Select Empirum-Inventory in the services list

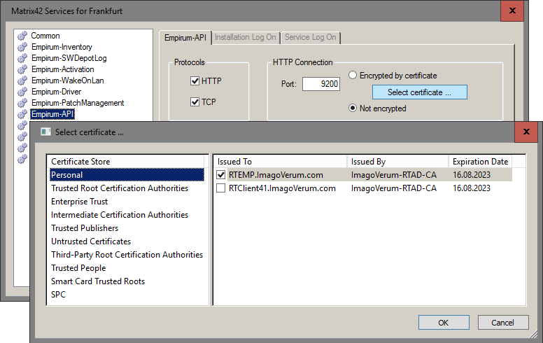[62, 47]
